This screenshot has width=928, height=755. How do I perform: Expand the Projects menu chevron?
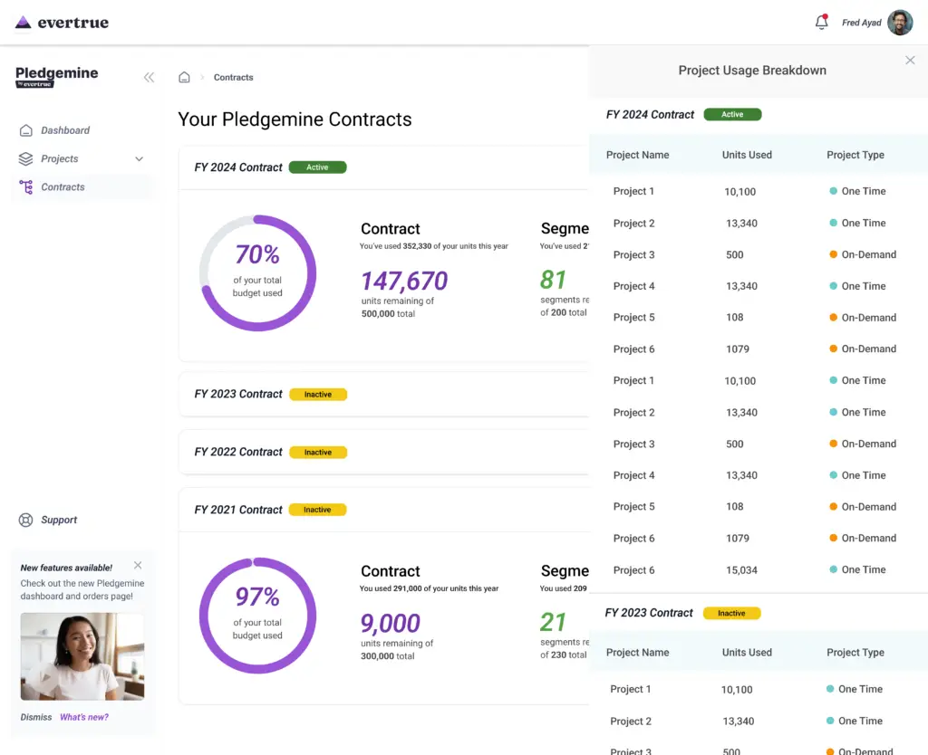point(139,158)
